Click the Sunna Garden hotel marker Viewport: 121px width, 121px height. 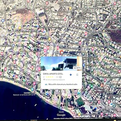[x=86, y=26]
